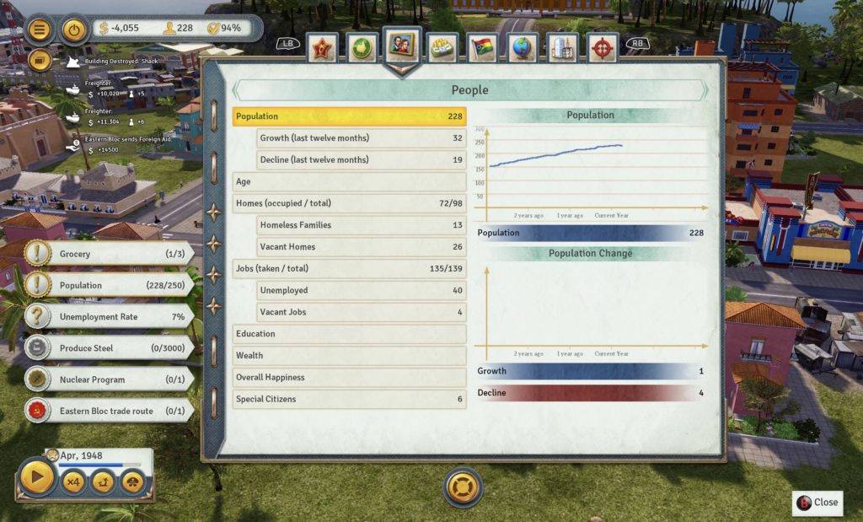Open the Nuclear Program objective
Viewport: 863px width, 522px height.
pyautogui.click(x=108, y=379)
